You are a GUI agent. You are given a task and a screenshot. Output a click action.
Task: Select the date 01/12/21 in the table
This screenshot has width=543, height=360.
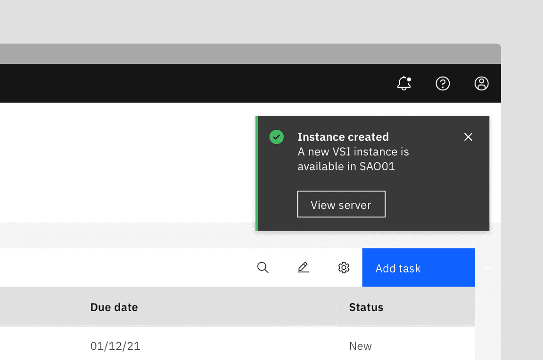(x=115, y=345)
